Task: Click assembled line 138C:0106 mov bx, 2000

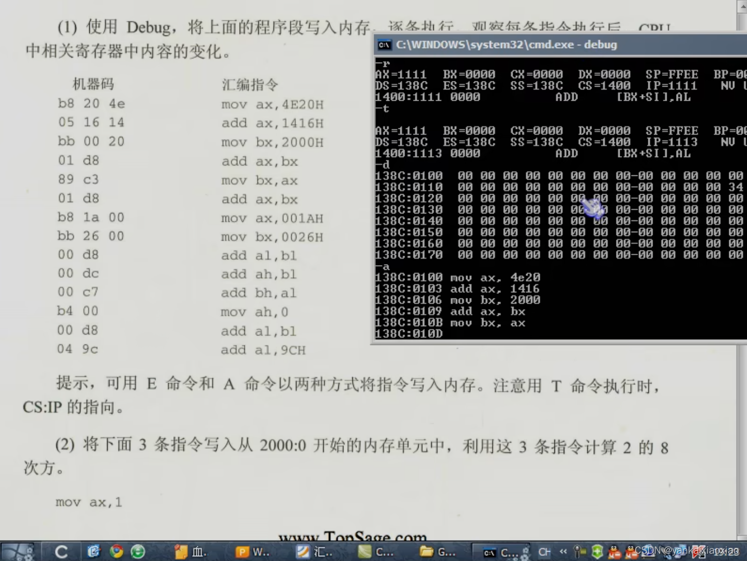Action: (458, 300)
